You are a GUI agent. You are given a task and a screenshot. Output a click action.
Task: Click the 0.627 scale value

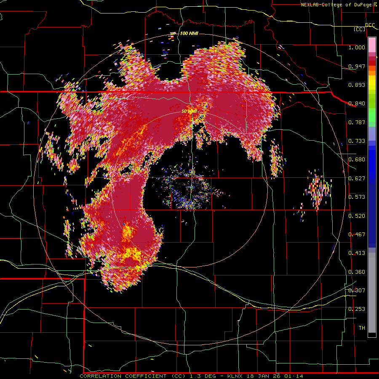[357, 179]
